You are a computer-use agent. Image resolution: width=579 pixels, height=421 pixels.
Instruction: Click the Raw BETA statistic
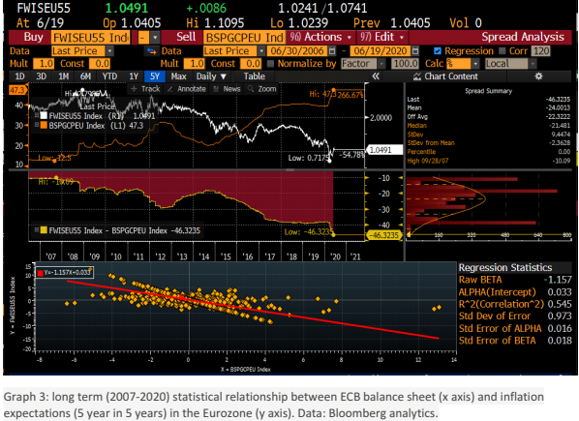[x=515, y=280]
